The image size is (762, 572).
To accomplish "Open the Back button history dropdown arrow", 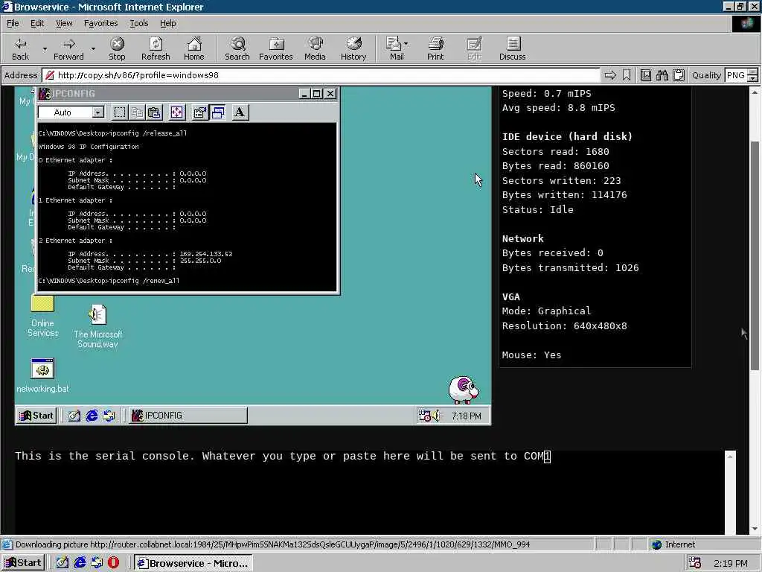I will tap(45, 48).
